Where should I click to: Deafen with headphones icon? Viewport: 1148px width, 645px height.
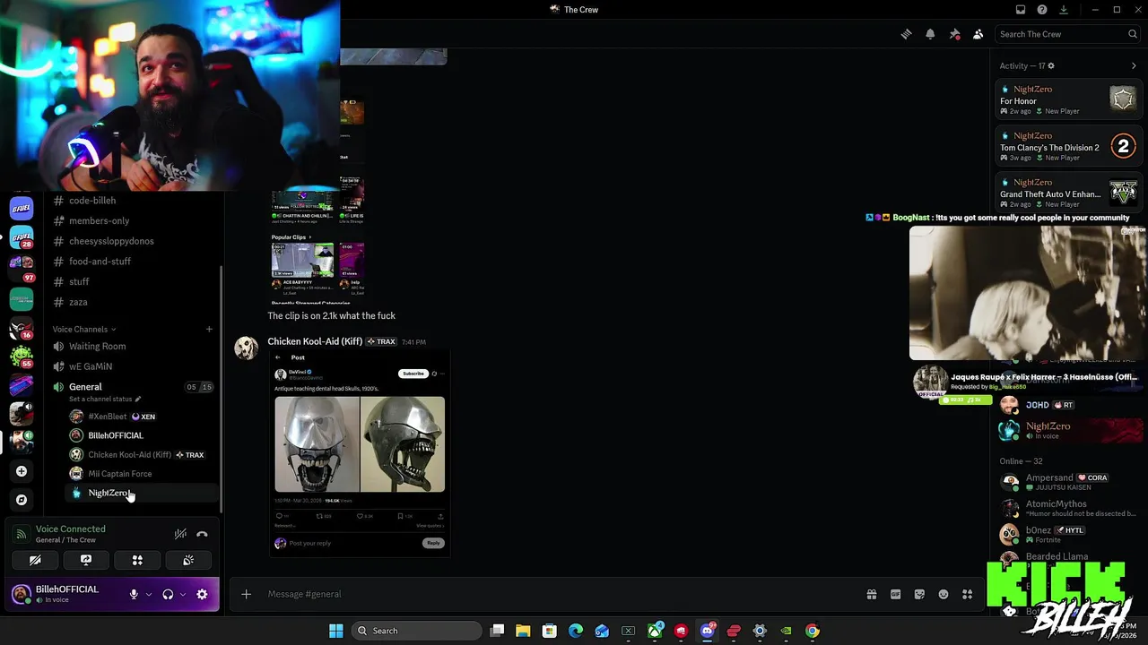click(x=167, y=594)
